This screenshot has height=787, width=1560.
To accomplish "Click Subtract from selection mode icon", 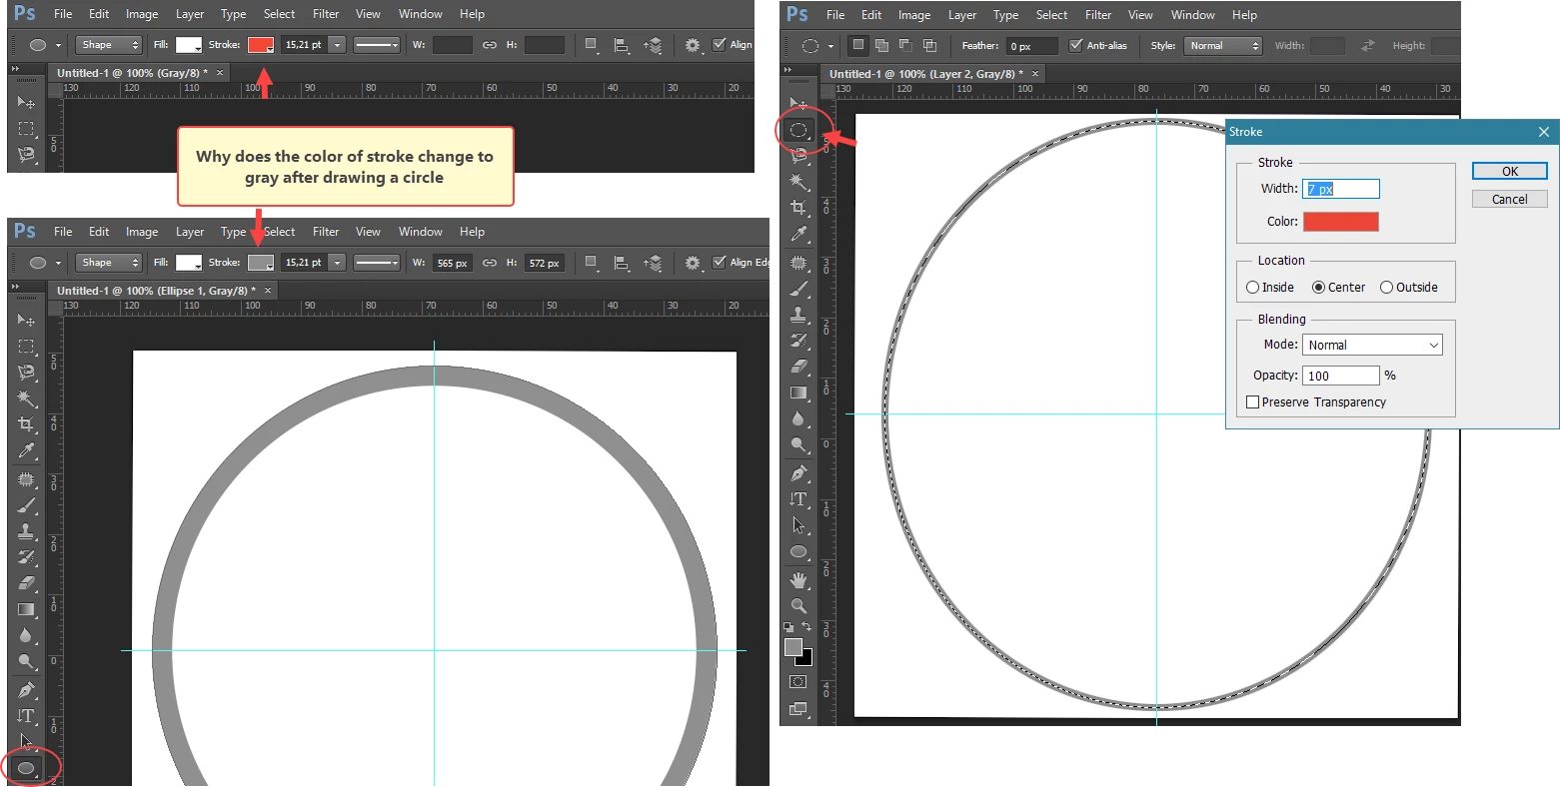I will point(904,46).
